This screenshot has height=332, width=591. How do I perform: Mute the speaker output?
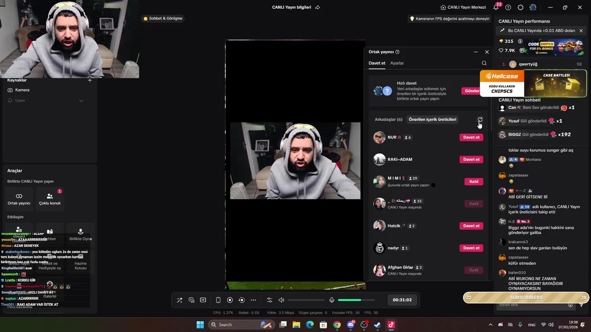[x=281, y=300]
